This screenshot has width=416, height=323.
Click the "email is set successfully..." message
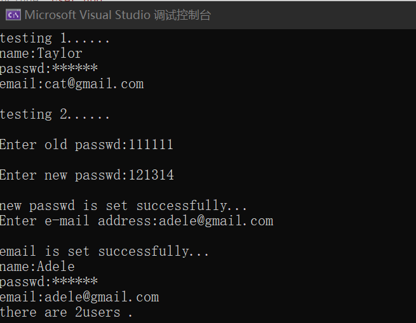tap(104, 251)
